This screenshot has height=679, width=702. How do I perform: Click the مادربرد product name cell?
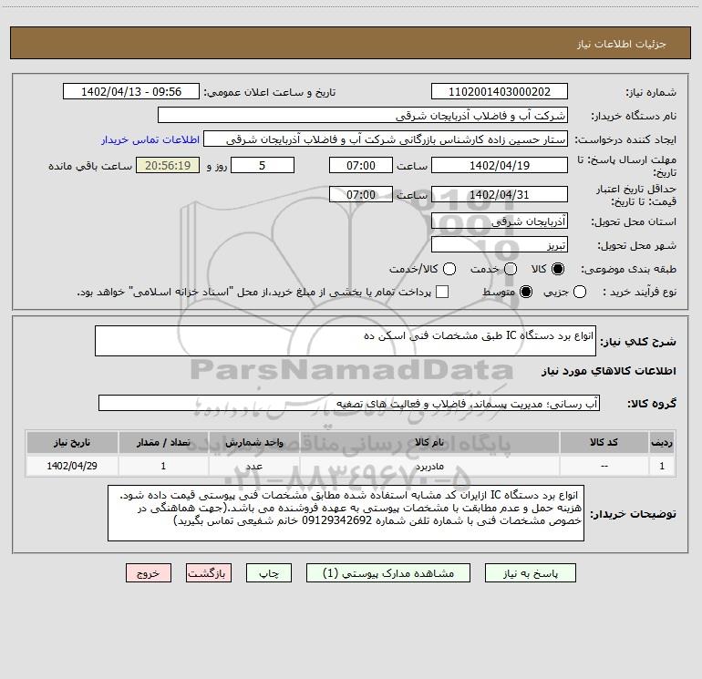[x=429, y=466]
